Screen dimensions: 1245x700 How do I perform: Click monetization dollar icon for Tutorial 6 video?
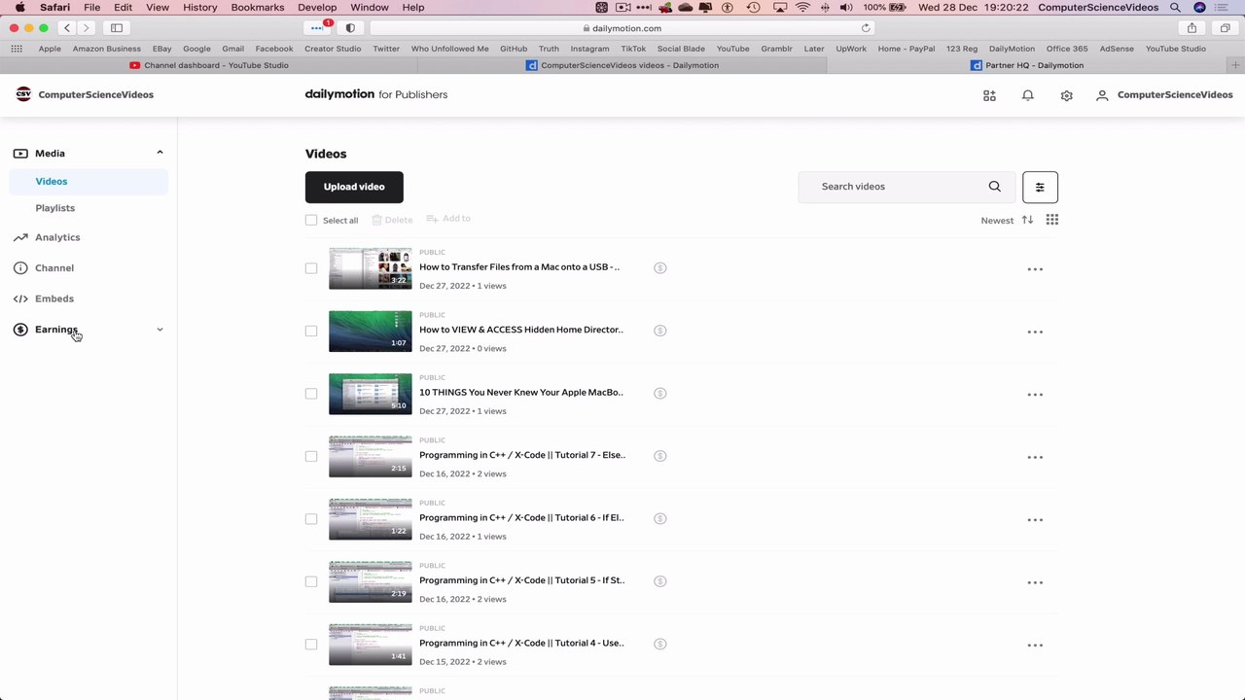[659, 518]
